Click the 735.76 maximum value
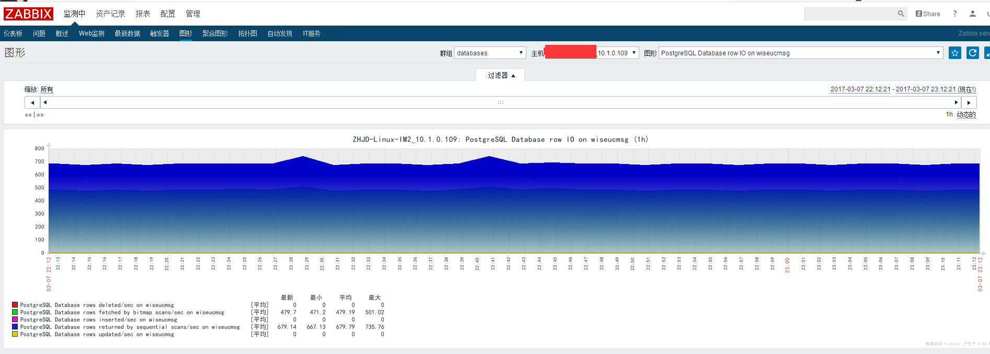 coord(374,327)
